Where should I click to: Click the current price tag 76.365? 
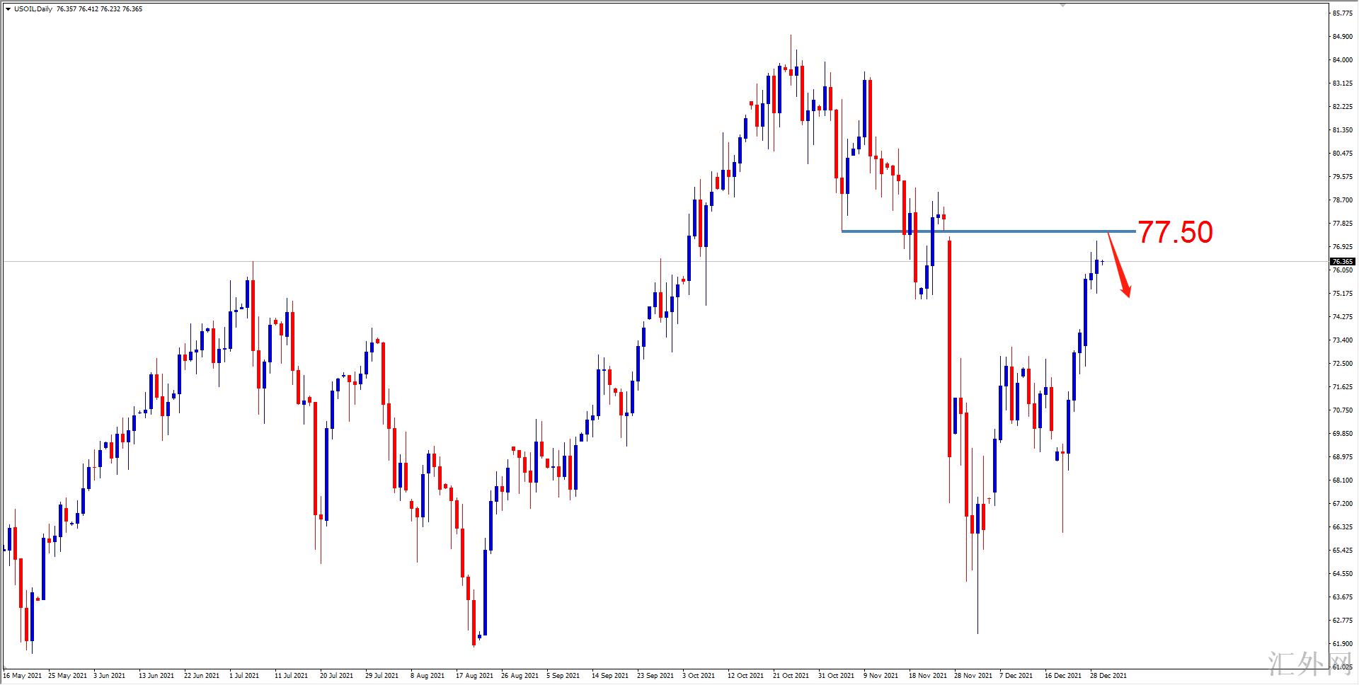[1342, 261]
